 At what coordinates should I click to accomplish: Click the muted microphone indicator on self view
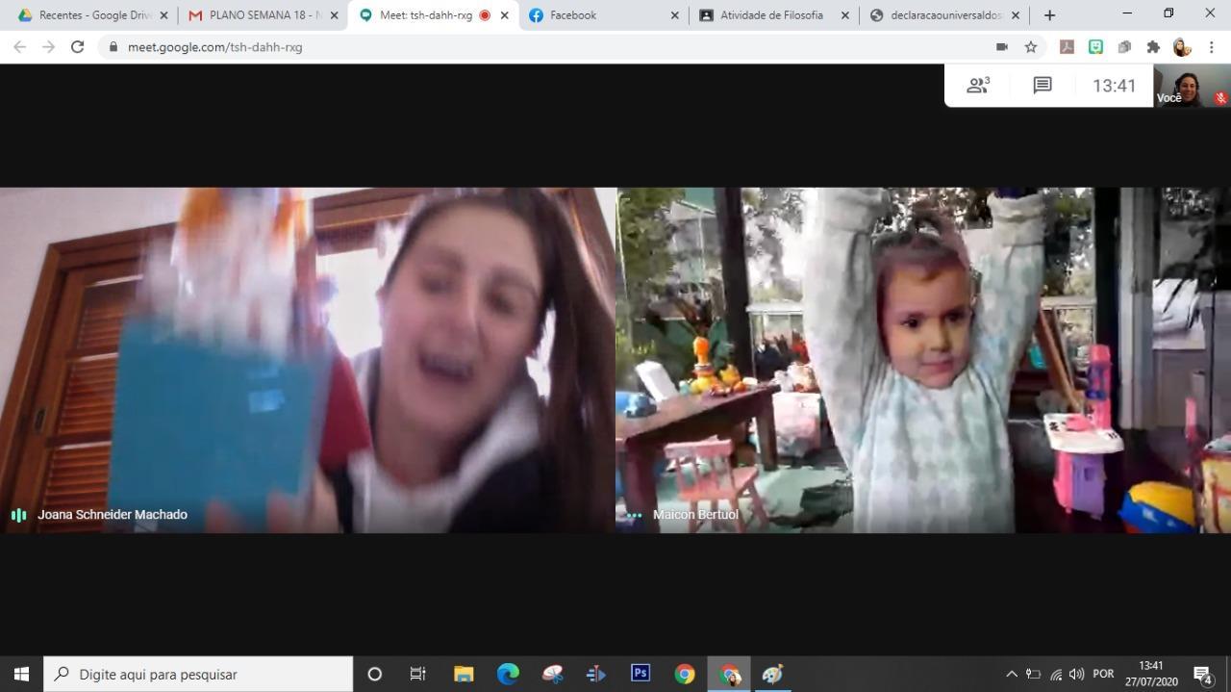pos(1220,98)
